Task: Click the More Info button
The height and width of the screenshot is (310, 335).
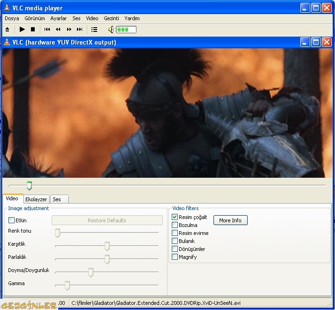Action: pyautogui.click(x=230, y=220)
